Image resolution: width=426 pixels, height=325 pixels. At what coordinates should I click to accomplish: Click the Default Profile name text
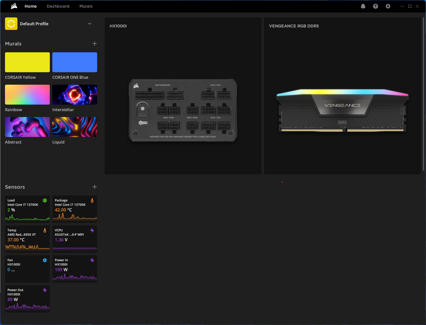(34, 24)
